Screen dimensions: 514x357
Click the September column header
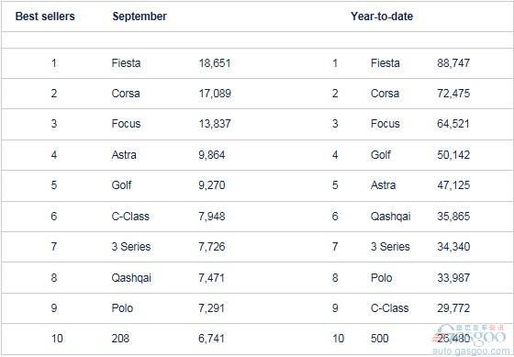pos(140,17)
